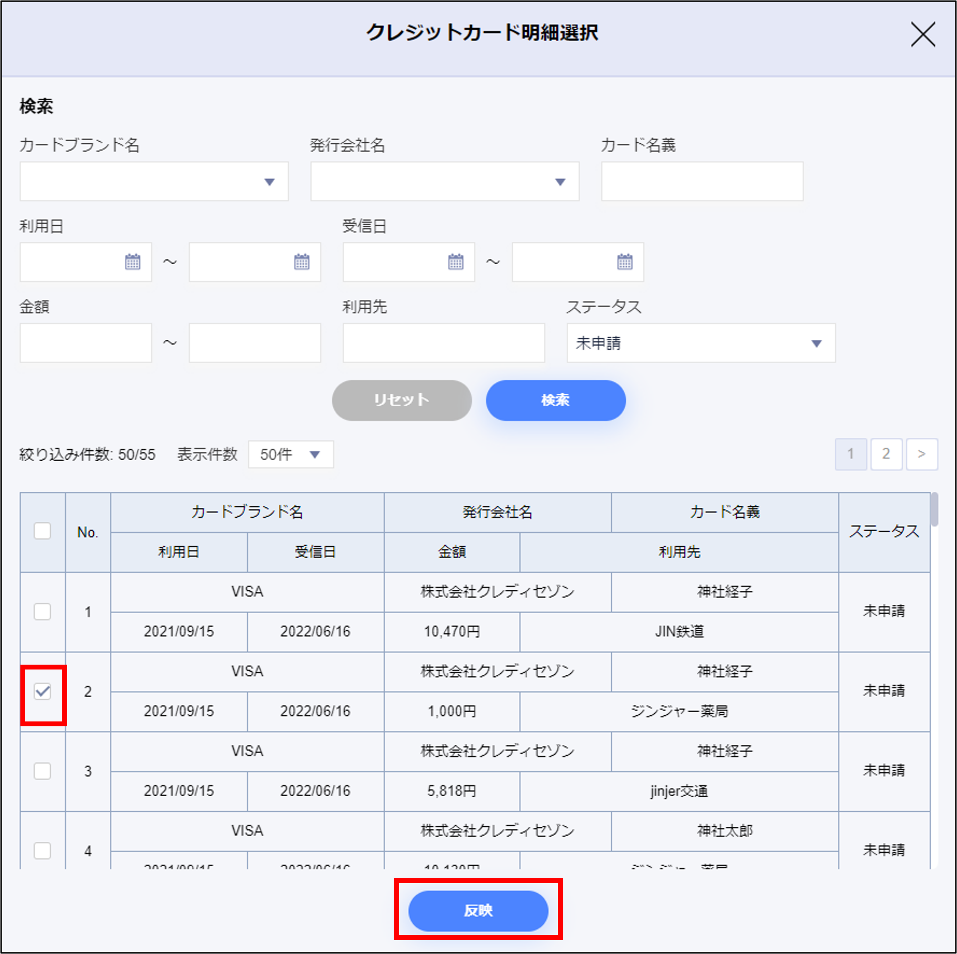The width and height of the screenshot is (957, 954).
Task: Check the row 1 JIN鉄道 checkbox
Action: (43, 612)
